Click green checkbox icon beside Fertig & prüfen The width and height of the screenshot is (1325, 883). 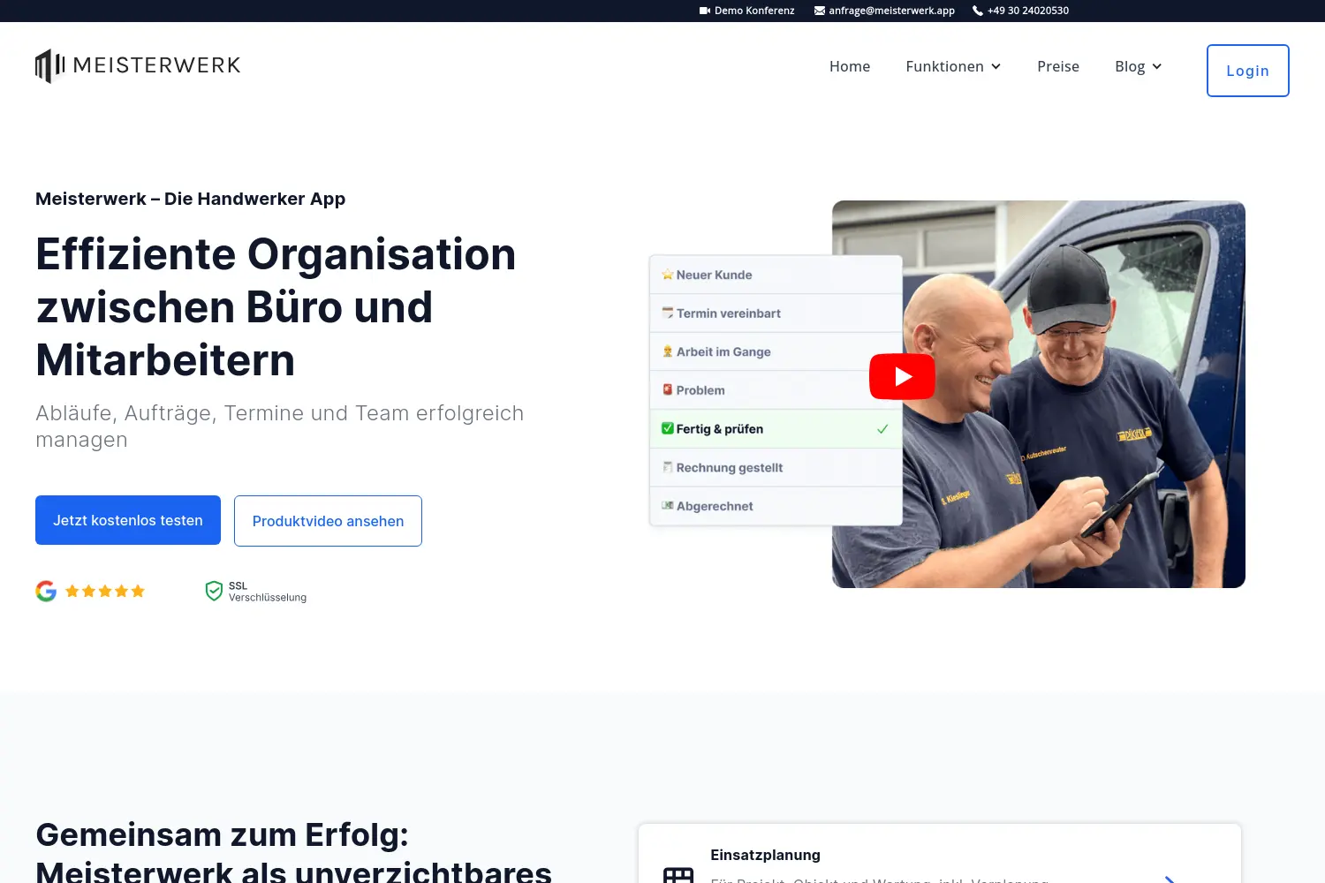(668, 428)
